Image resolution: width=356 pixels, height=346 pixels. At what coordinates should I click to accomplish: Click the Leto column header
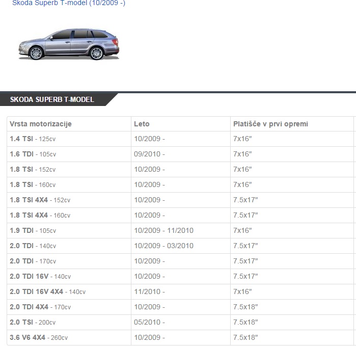click(x=181, y=124)
